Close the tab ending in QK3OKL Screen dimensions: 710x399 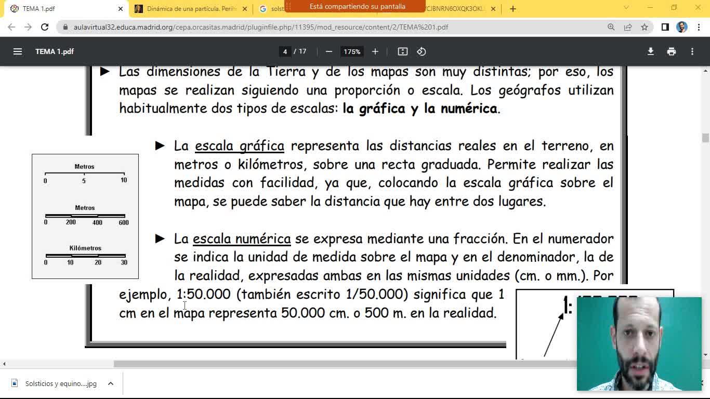(x=493, y=9)
